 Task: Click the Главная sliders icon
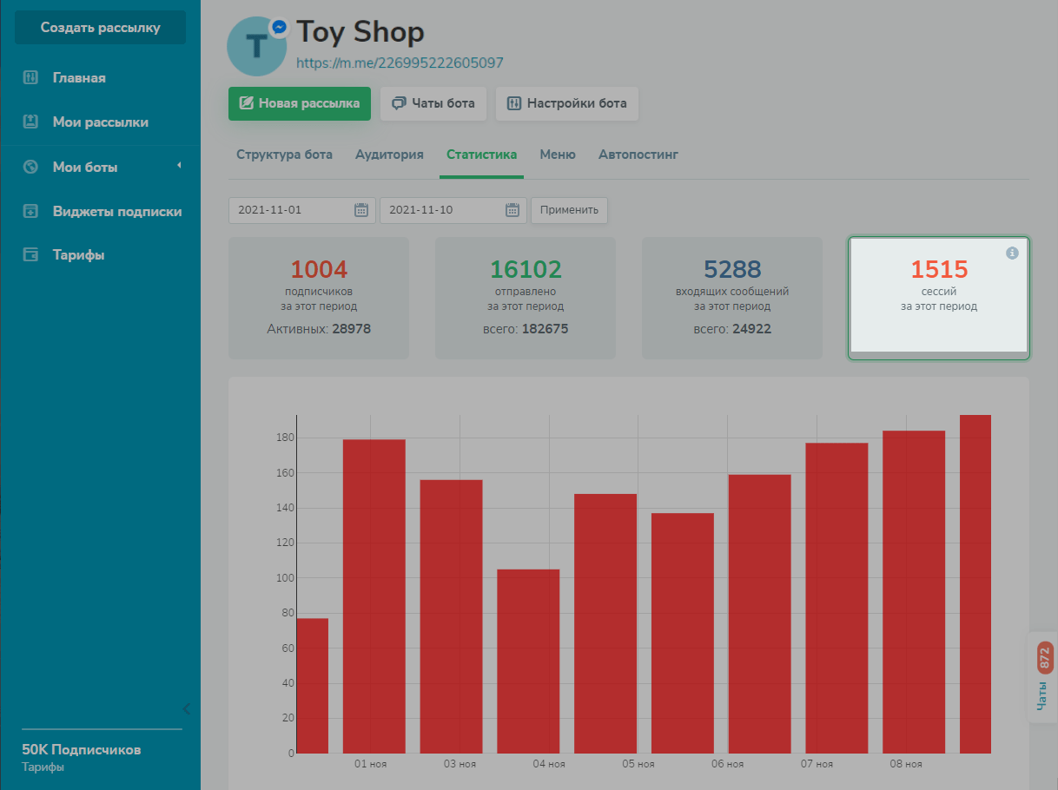click(x=30, y=77)
